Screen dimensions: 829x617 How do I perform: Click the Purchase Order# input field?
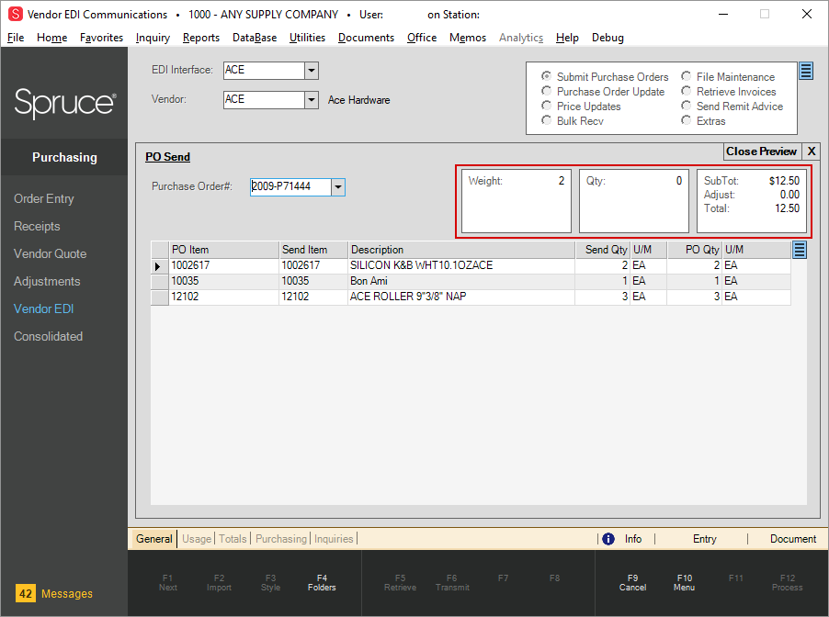[x=290, y=187]
